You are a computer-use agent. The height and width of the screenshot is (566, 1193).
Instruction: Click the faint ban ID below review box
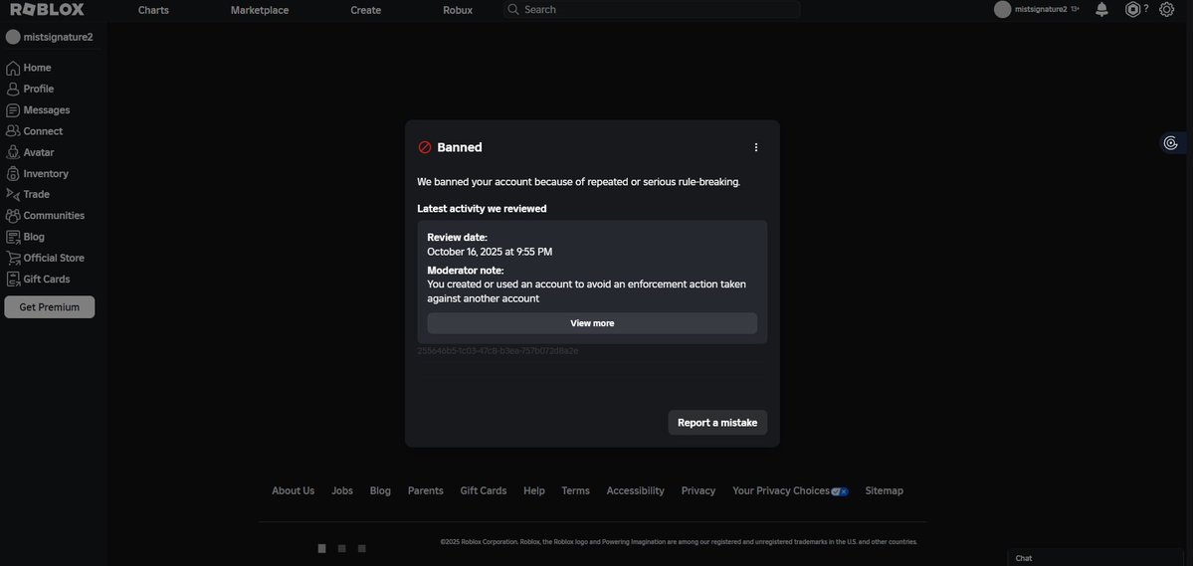pyautogui.click(x=497, y=351)
